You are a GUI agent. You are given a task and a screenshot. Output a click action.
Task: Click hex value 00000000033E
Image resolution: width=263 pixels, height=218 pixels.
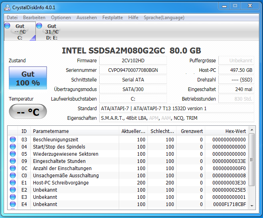229,161
